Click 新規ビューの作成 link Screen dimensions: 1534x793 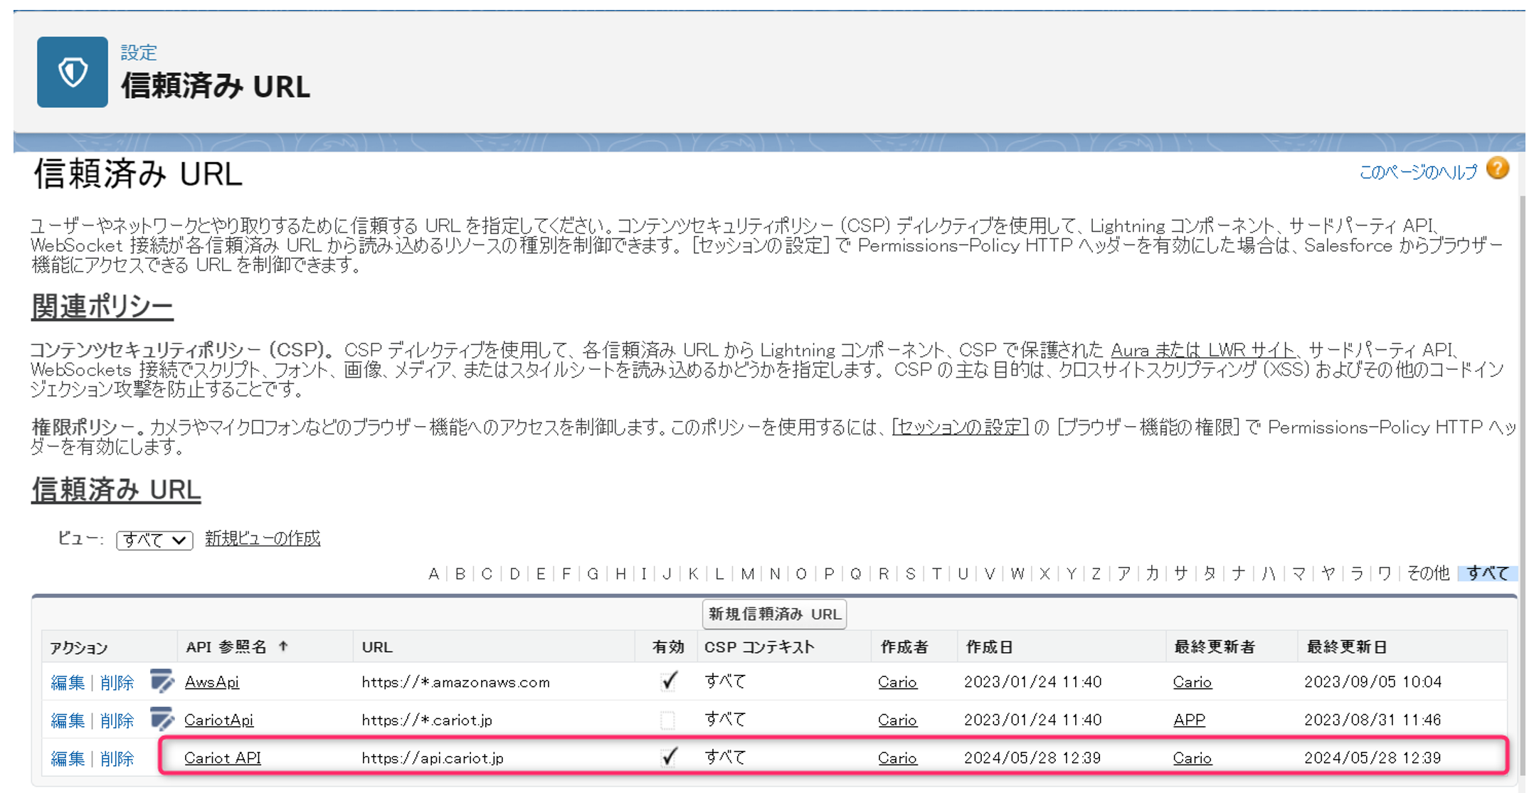click(x=263, y=538)
